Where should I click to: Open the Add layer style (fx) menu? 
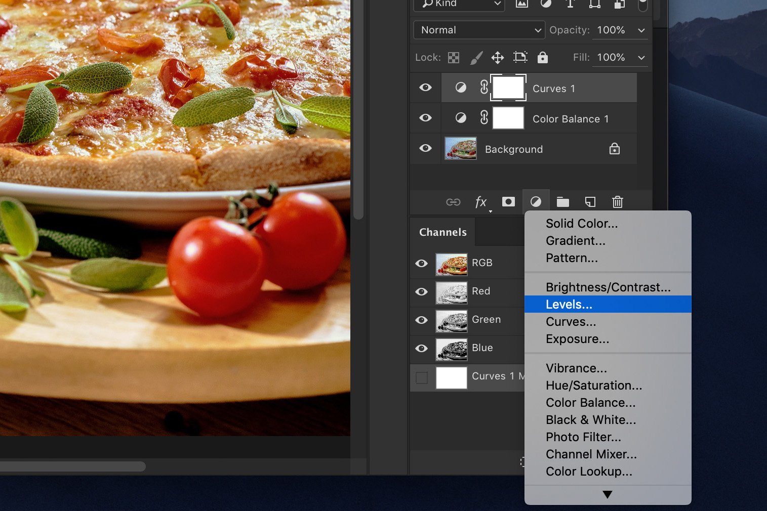[x=480, y=202]
